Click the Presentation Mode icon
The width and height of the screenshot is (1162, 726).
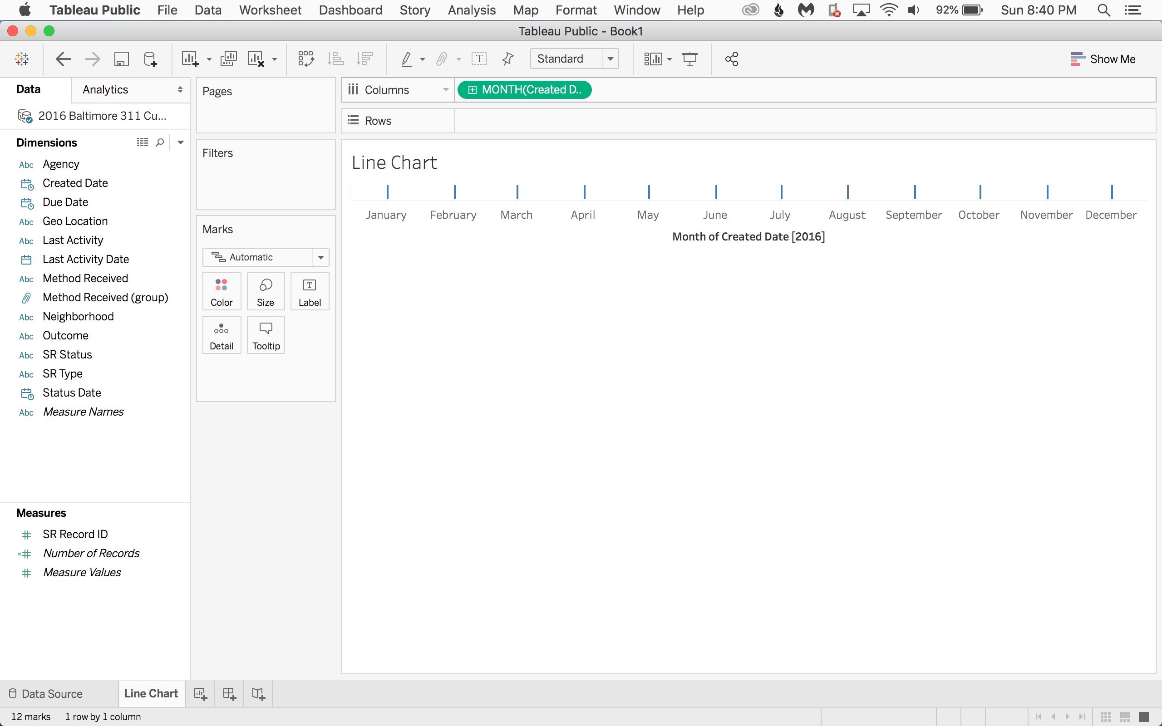(x=690, y=59)
